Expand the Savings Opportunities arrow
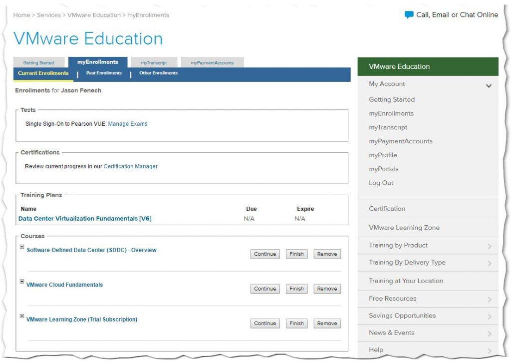The height and width of the screenshot is (363, 511). tap(490, 317)
